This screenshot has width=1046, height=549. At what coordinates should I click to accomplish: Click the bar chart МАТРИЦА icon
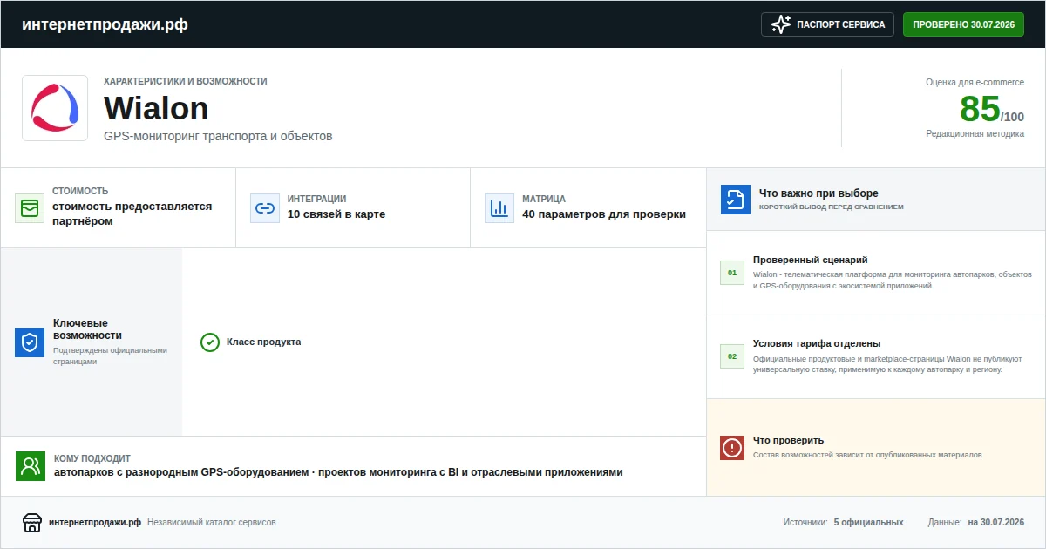pos(499,208)
